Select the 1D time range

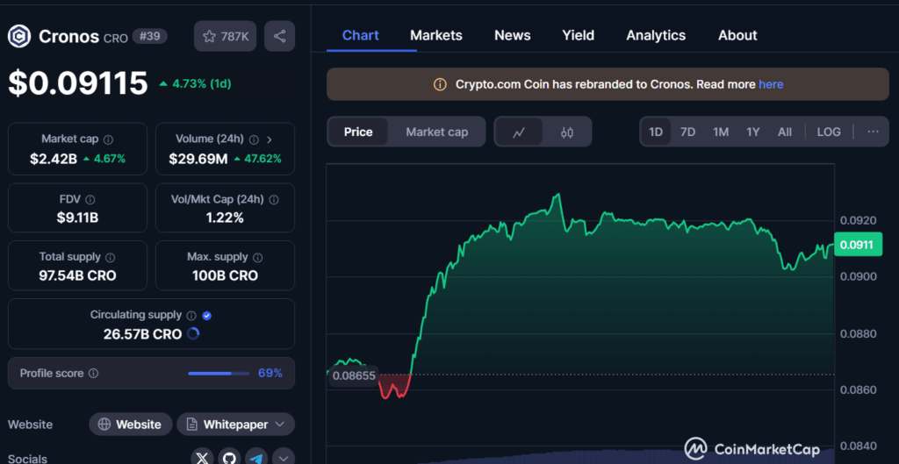[656, 132]
